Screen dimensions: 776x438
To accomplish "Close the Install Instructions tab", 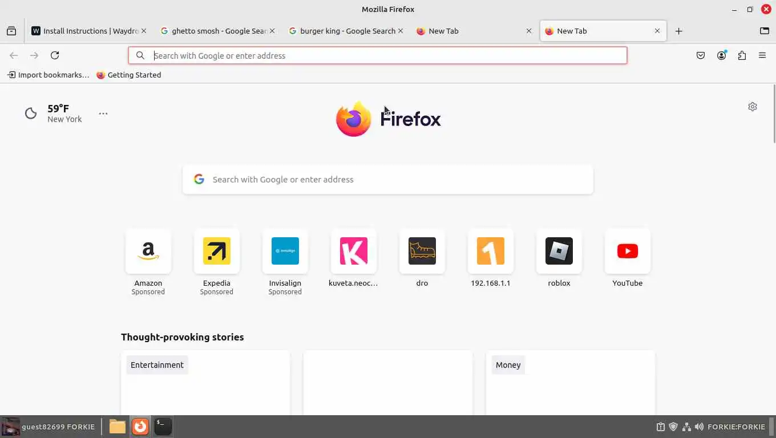I will point(144,31).
